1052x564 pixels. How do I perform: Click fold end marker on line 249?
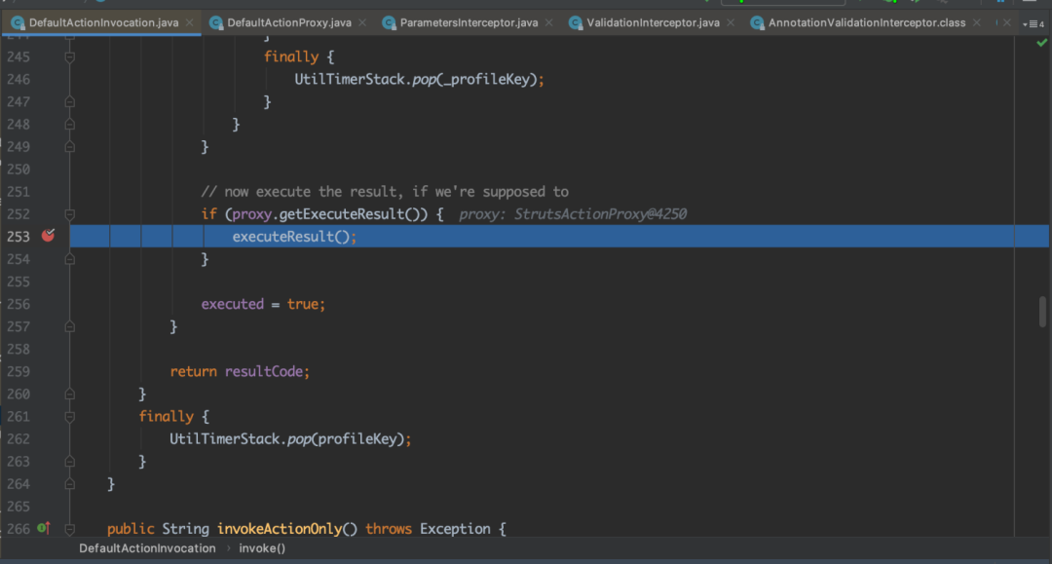coord(70,147)
